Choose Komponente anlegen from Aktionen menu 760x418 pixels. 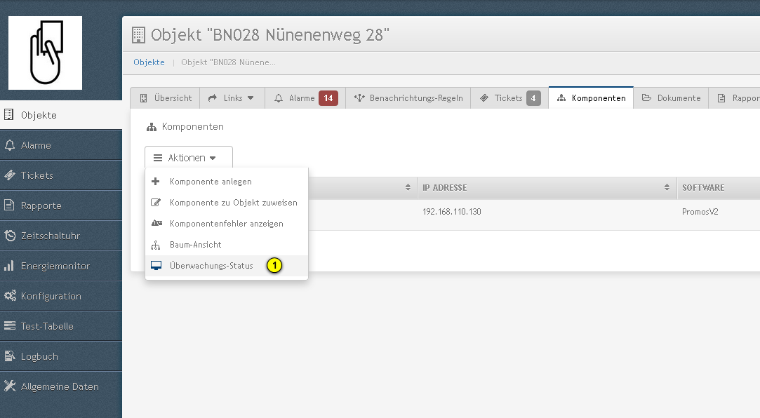click(227, 182)
